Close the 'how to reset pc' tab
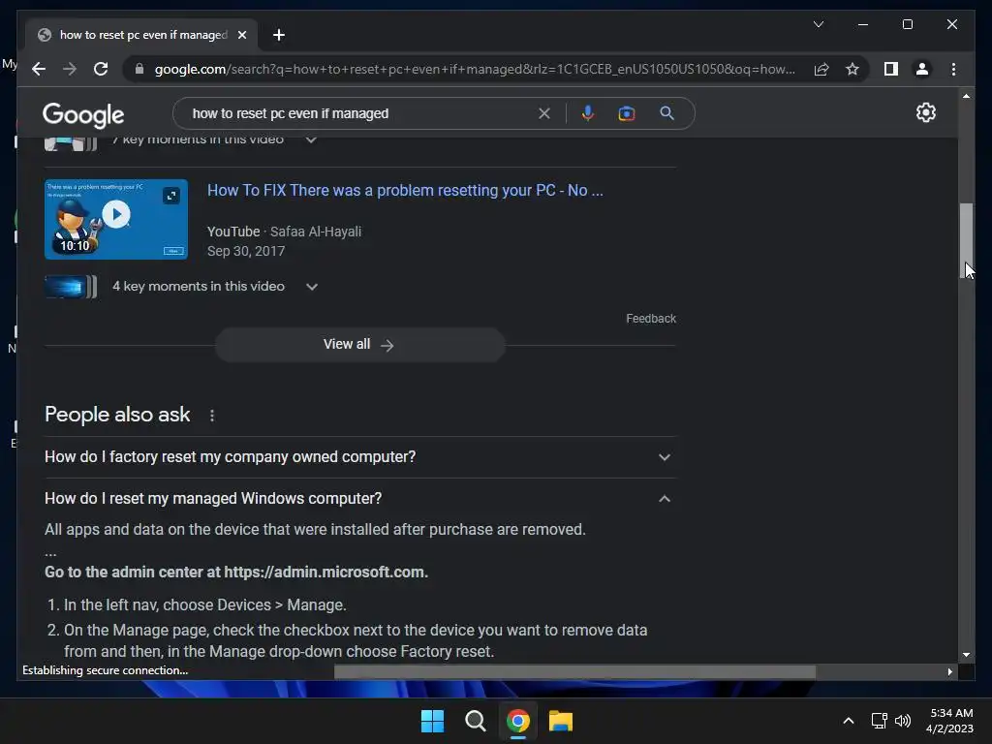Viewport: 992px width, 744px height. [x=241, y=35]
